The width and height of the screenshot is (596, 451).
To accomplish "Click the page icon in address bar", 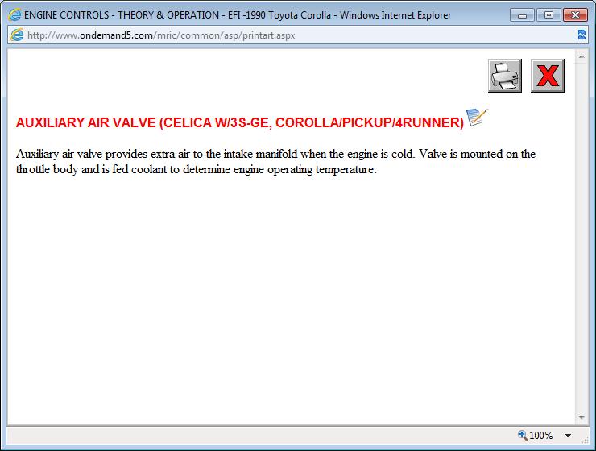I will click(17, 35).
